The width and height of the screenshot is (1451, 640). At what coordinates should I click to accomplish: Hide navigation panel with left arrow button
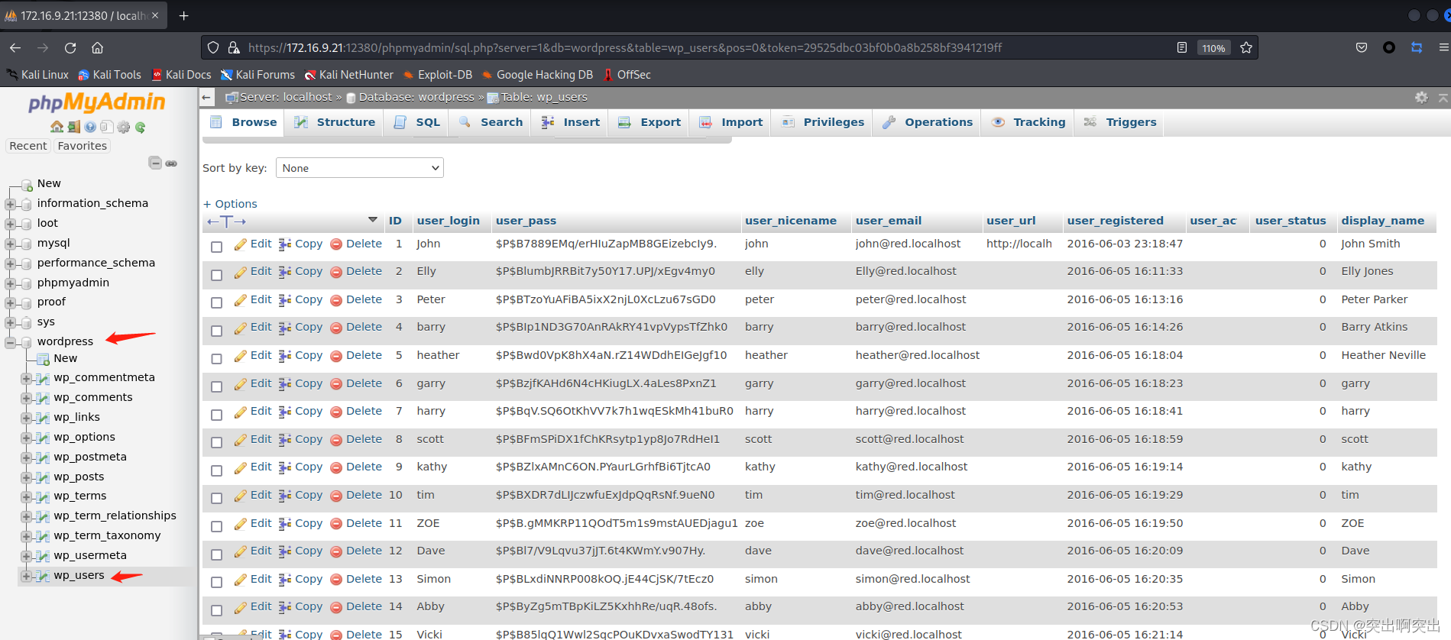[206, 97]
